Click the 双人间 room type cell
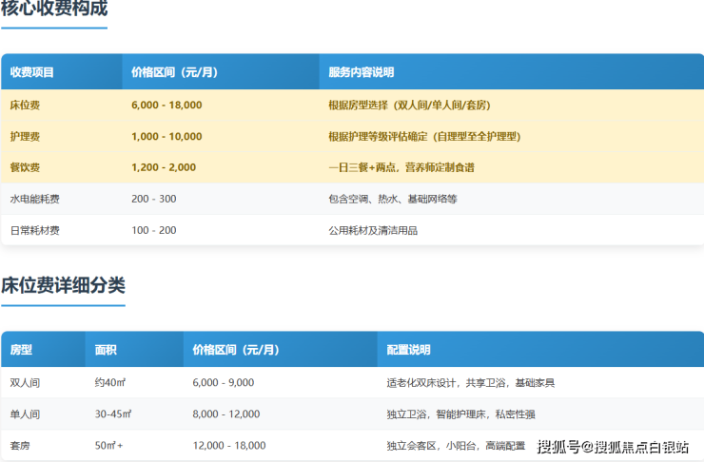The height and width of the screenshot is (462, 704). pyautogui.click(x=25, y=383)
